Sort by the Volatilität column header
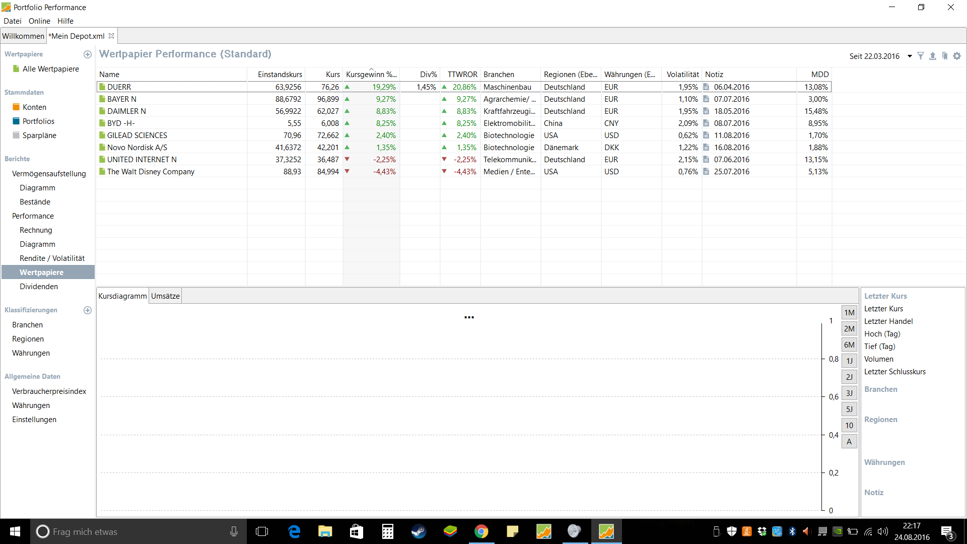This screenshot has width=967, height=544. coord(682,75)
